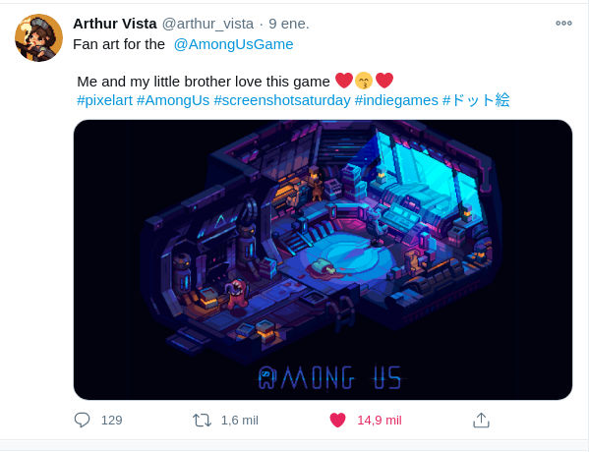Open the 9 ene. tweet timestamp
Viewport: 589px width, 452px height.
(x=289, y=24)
